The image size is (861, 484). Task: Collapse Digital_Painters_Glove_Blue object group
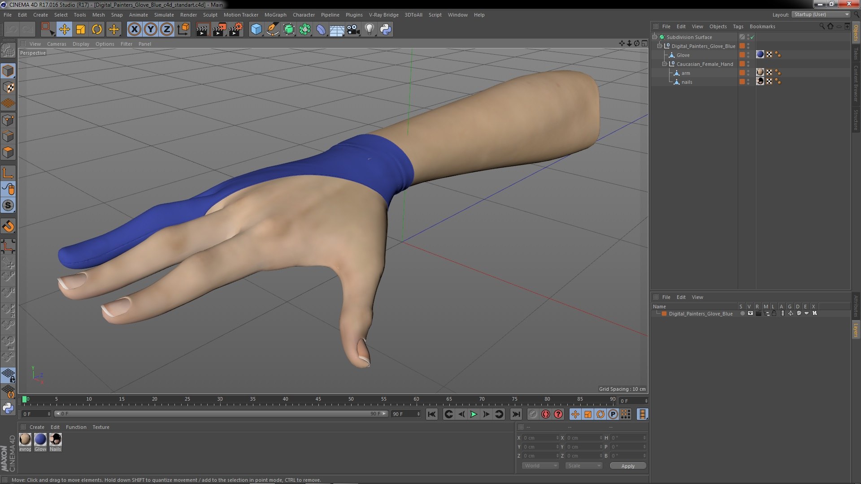[660, 46]
